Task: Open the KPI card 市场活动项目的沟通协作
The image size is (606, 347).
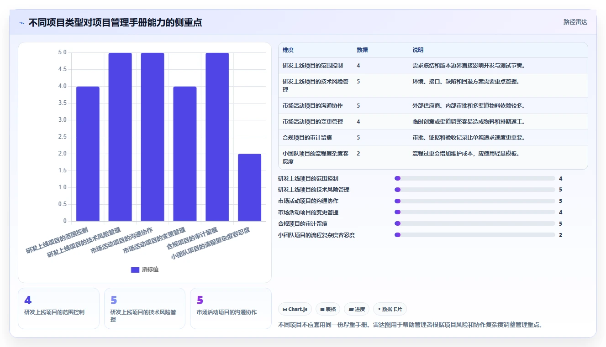Action: [231, 308]
